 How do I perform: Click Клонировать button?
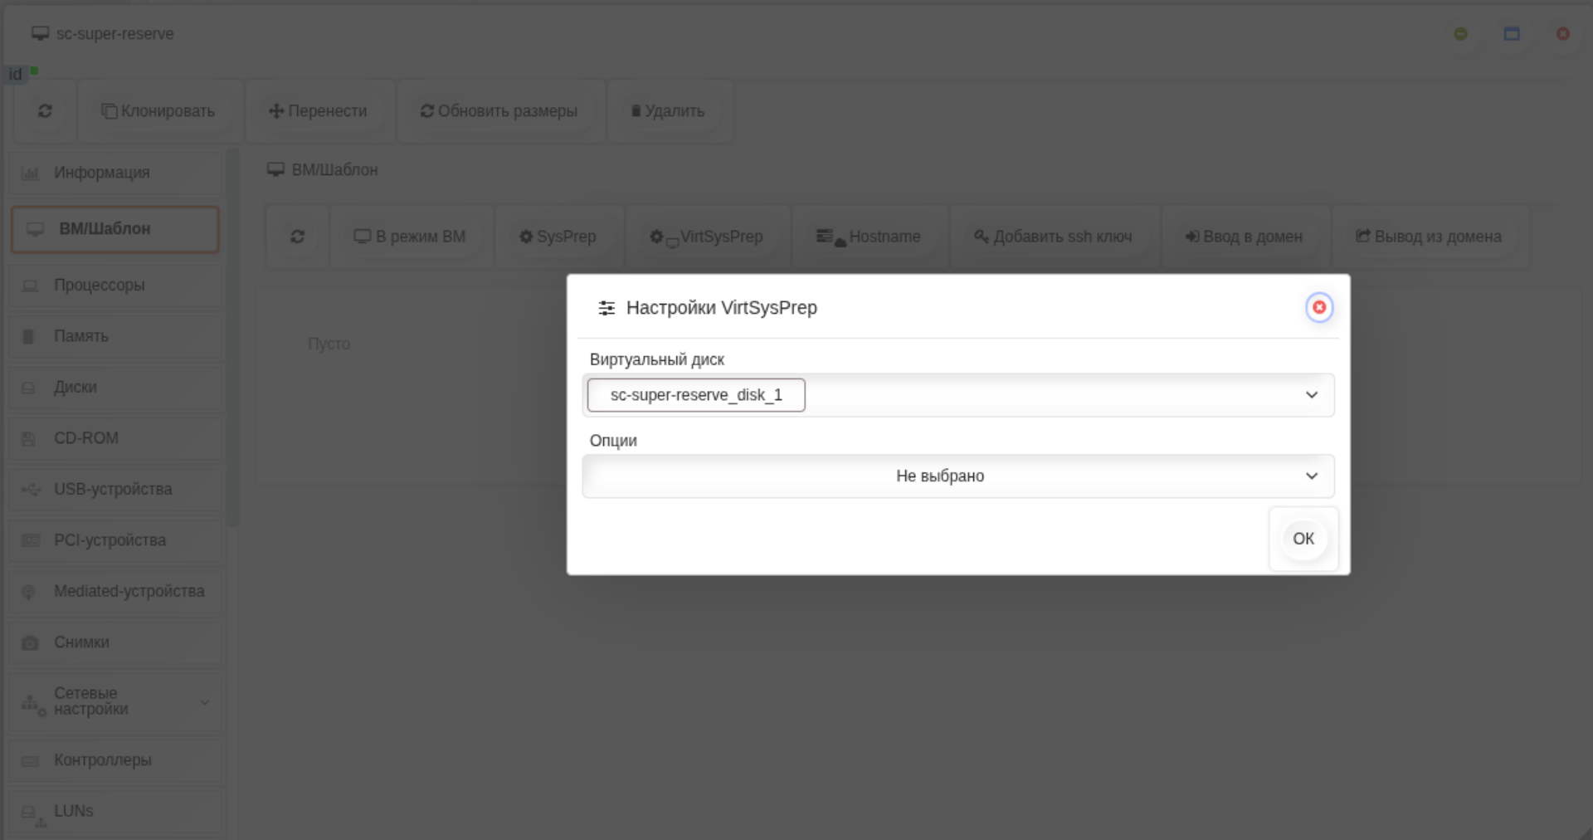[158, 111]
